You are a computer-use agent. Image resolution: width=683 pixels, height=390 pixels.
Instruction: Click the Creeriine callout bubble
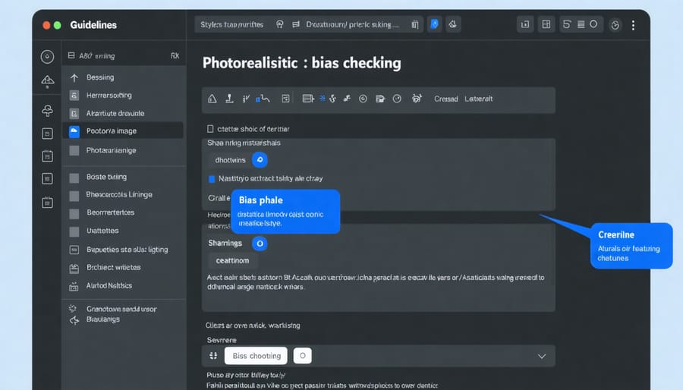coord(631,246)
